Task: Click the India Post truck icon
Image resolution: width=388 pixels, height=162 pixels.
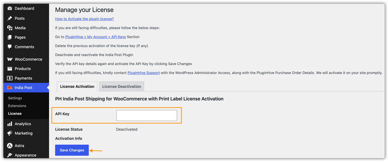Action: click(10, 88)
